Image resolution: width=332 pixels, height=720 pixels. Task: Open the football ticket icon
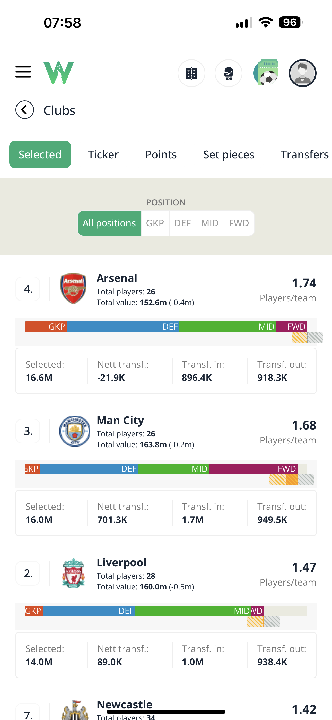point(266,73)
